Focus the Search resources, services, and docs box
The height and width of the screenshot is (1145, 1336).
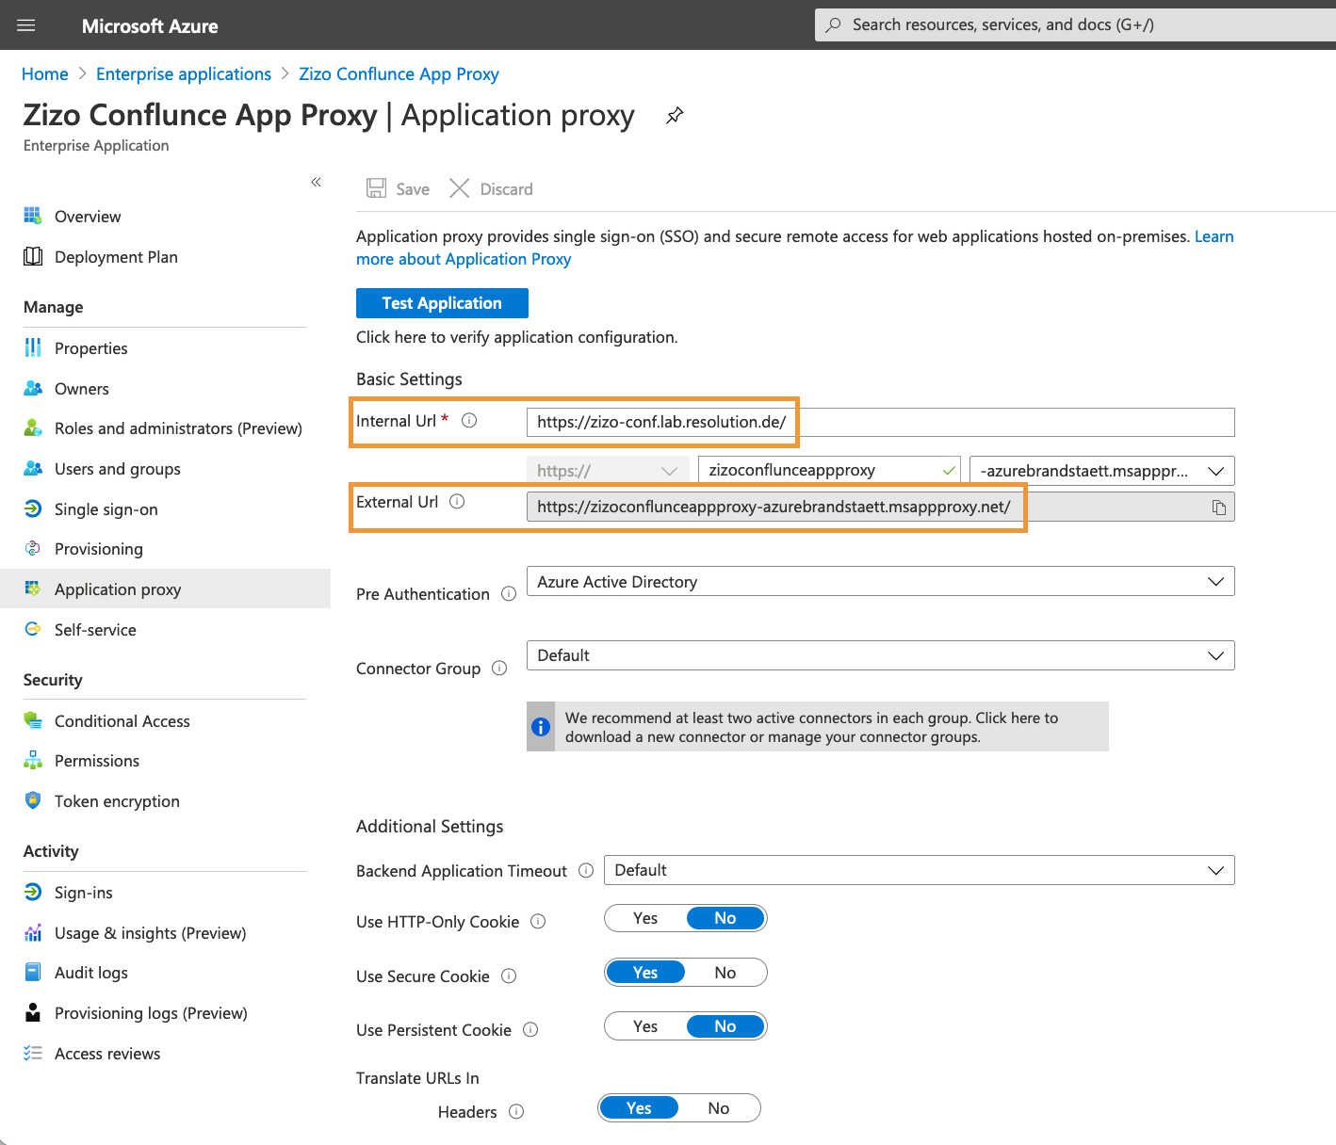[1075, 25]
